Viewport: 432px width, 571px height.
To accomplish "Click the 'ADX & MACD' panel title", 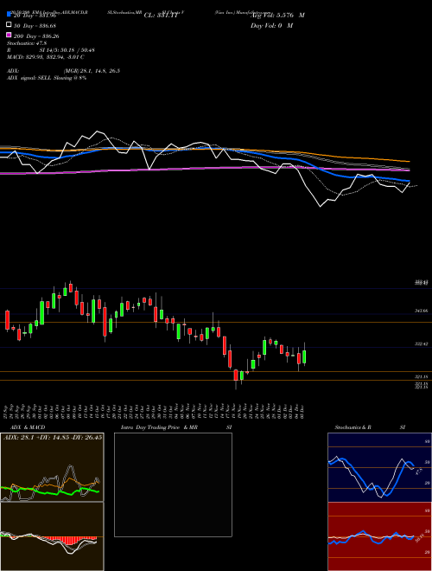I will (x=26, y=427).
